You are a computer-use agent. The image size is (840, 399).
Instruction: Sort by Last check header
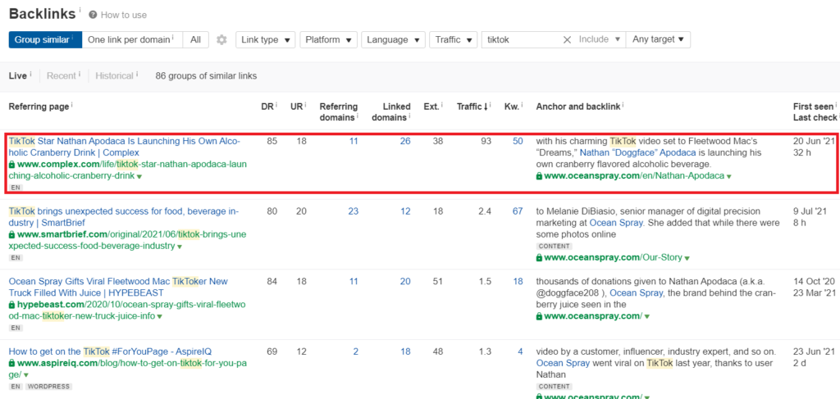(815, 117)
